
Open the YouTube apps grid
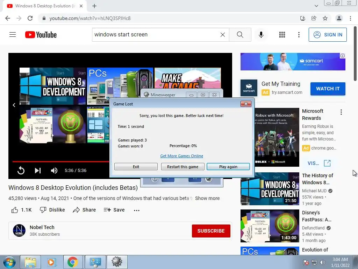pyautogui.click(x=282, y=35)
